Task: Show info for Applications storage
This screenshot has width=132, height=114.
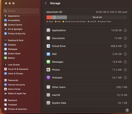Action: (x=125, y=30)
